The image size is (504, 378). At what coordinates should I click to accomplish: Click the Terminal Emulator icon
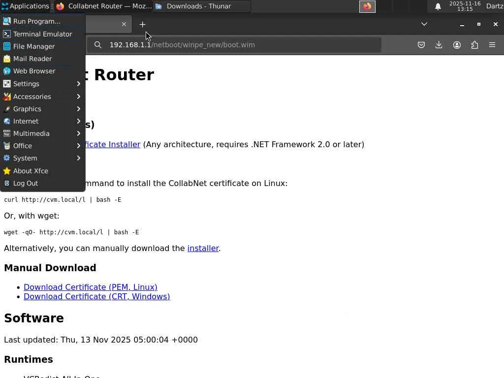(x=7, y=34)
